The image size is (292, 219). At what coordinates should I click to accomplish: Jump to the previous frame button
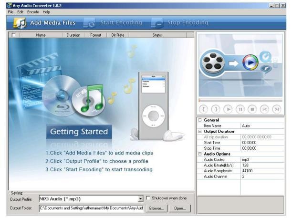pos(264,109)
